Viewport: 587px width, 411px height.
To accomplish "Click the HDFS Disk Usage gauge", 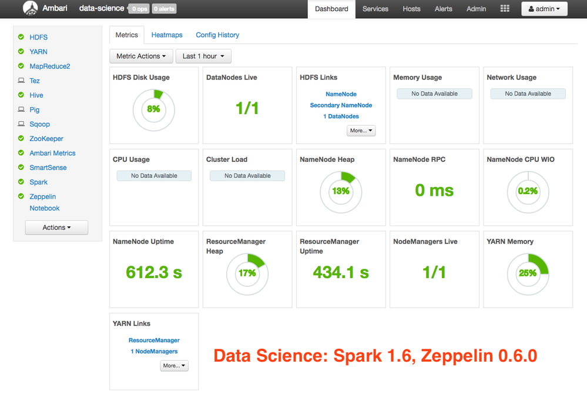I will [x=153, y=110].
